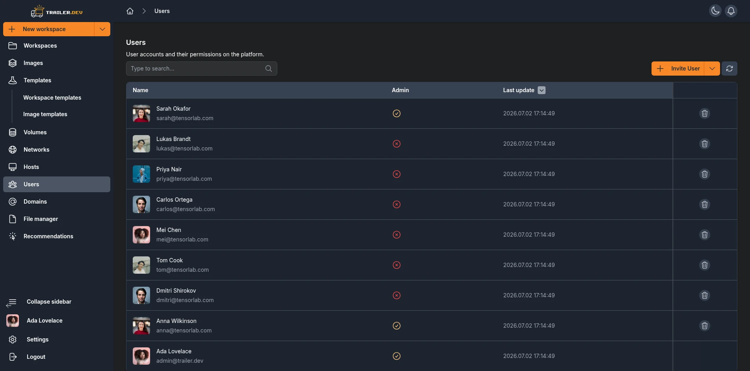This screenshot has height=371, width=750.
Task: Click the search magnifier icon
Action: 269,69
